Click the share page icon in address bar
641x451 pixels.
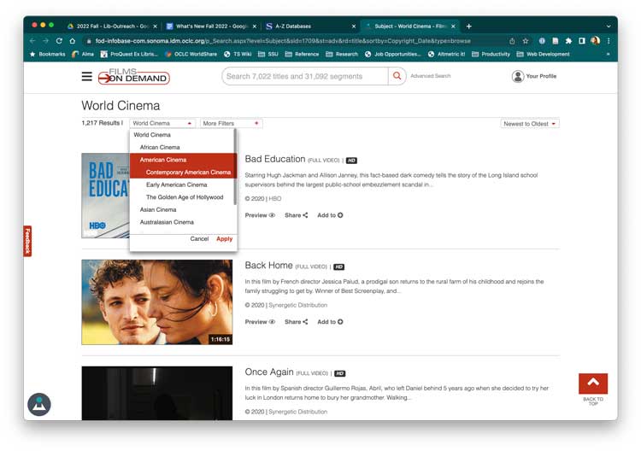(512, 41)
